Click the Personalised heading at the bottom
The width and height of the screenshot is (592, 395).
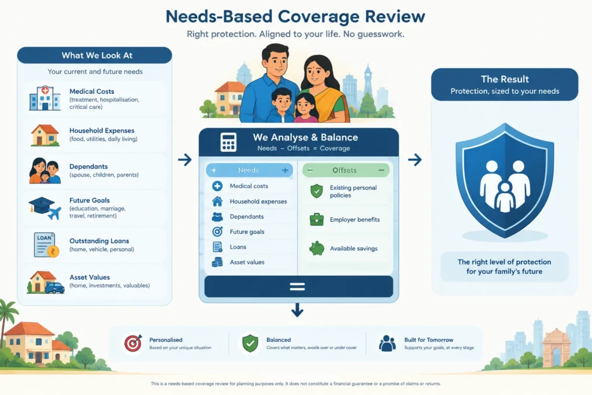(x=166, y=340)
